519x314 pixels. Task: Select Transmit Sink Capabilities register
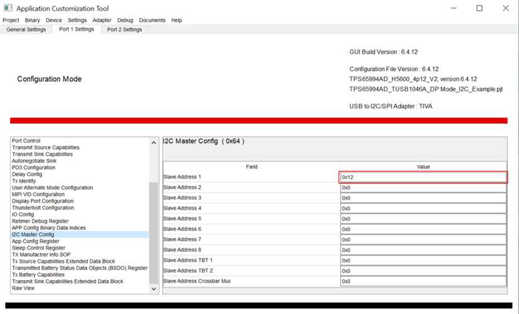click(x=42, y=154)
